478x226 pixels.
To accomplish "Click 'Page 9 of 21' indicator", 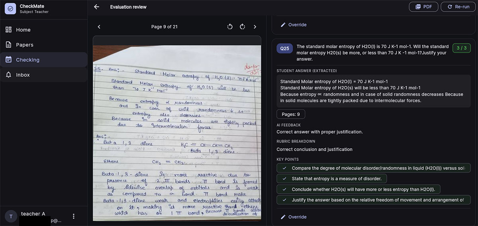I will (165, 27).
